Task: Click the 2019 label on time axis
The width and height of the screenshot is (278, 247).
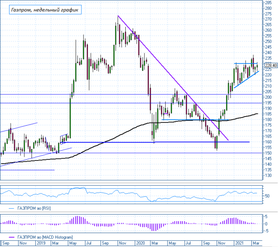Action: coord(41,243)
